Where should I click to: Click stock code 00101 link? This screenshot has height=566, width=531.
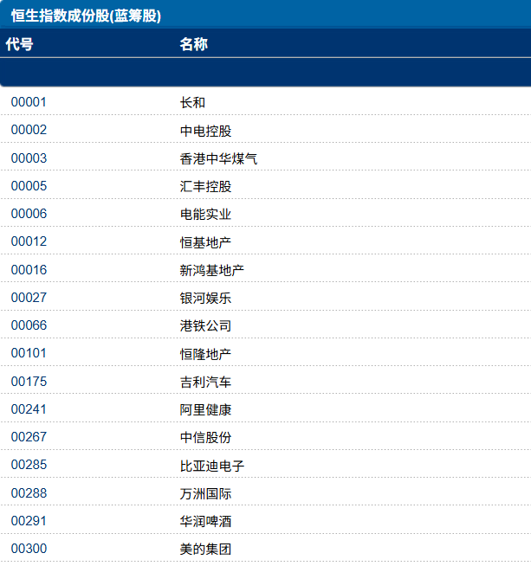point(29,353)
